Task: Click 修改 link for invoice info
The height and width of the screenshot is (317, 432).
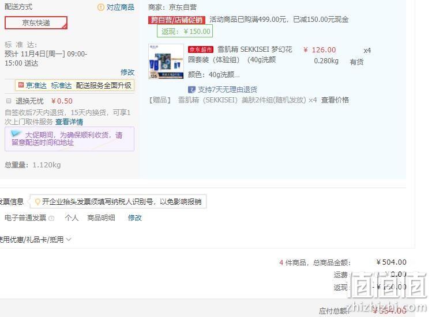Action: click(x=135, y=218)
